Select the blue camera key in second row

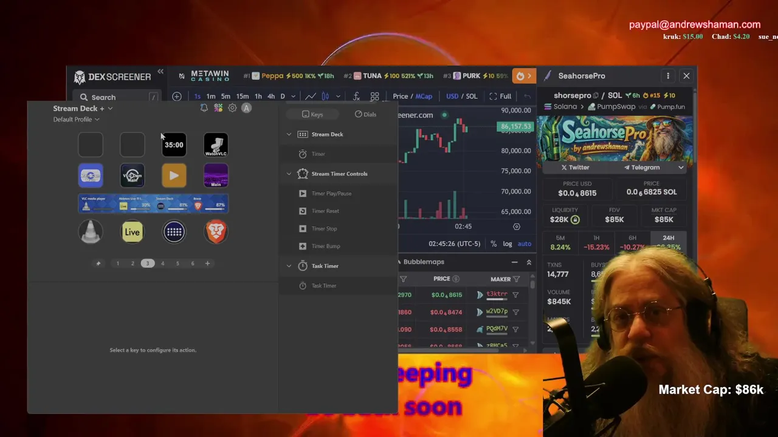coord(91,175)
